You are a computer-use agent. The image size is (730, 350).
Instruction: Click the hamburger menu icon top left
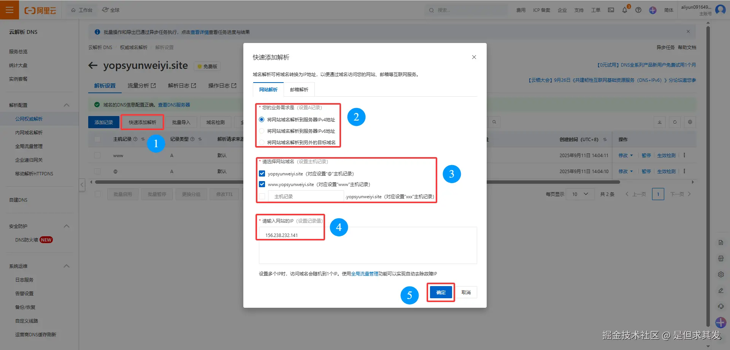click(10, 10)
